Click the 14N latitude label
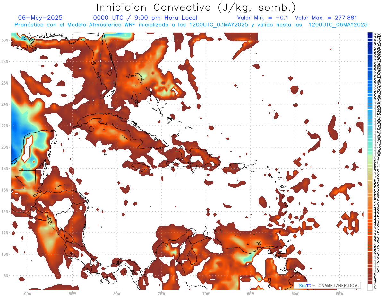Screen dimensions: 385x298 (5, 212)
